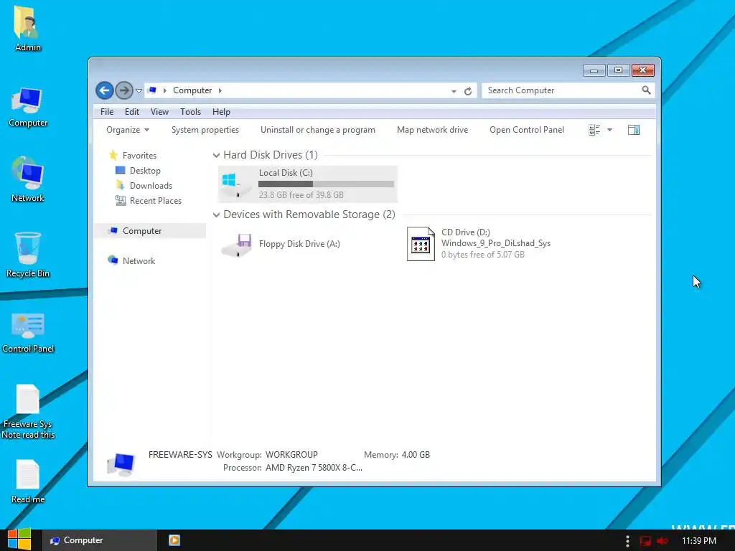Open the Edit menu
This screenshot has height=551, width=735.
132,111
